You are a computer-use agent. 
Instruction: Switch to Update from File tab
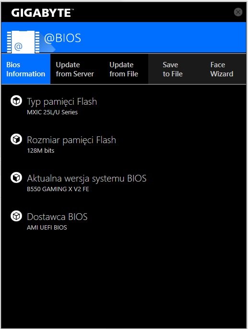[124, 69]
